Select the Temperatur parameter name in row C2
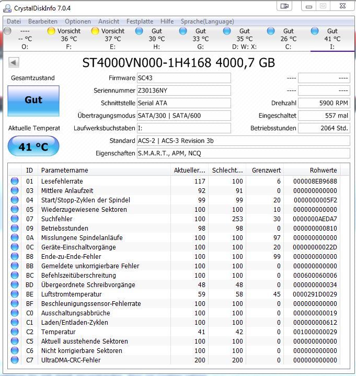The image size is (356, 376). click(58, 332)
